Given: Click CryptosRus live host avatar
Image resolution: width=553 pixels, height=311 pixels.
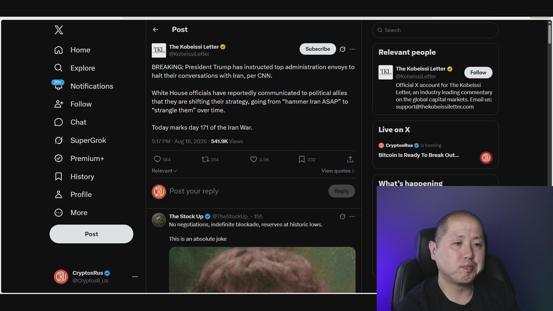Looking at the screenshot, I should click(x=486, y=158).
